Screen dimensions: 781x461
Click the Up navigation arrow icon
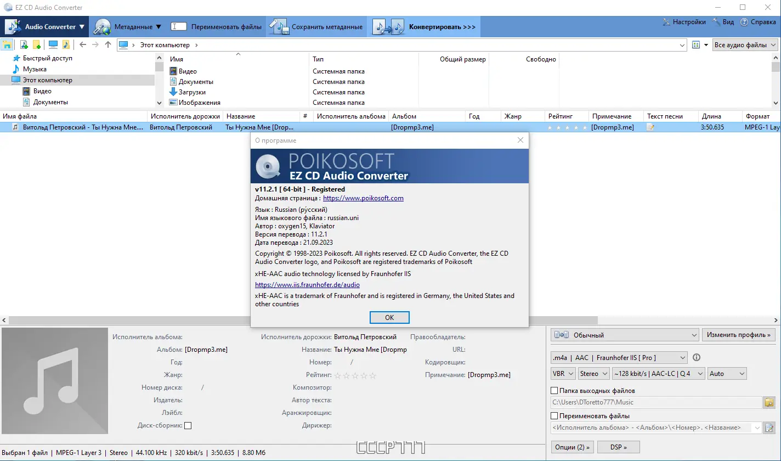pos(107,44)
